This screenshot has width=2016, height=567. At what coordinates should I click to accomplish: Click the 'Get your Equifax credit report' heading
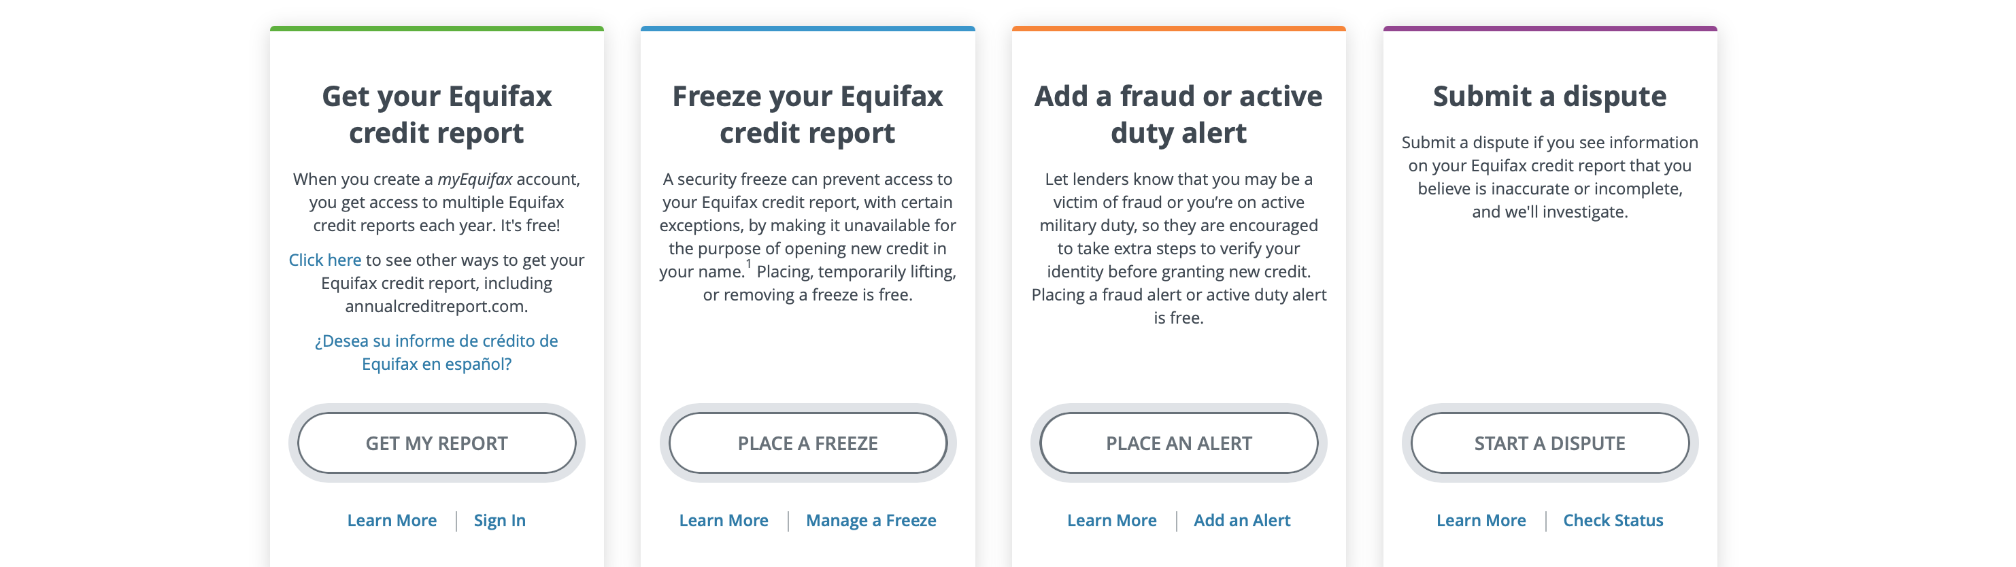[x=436, y=114]
